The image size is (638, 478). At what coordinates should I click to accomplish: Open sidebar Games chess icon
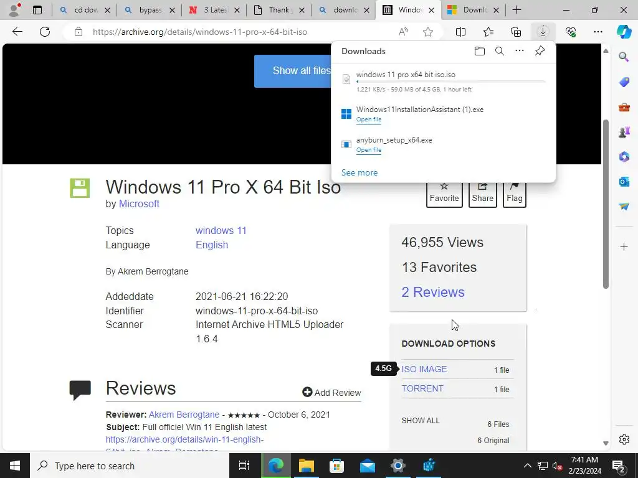624,132
